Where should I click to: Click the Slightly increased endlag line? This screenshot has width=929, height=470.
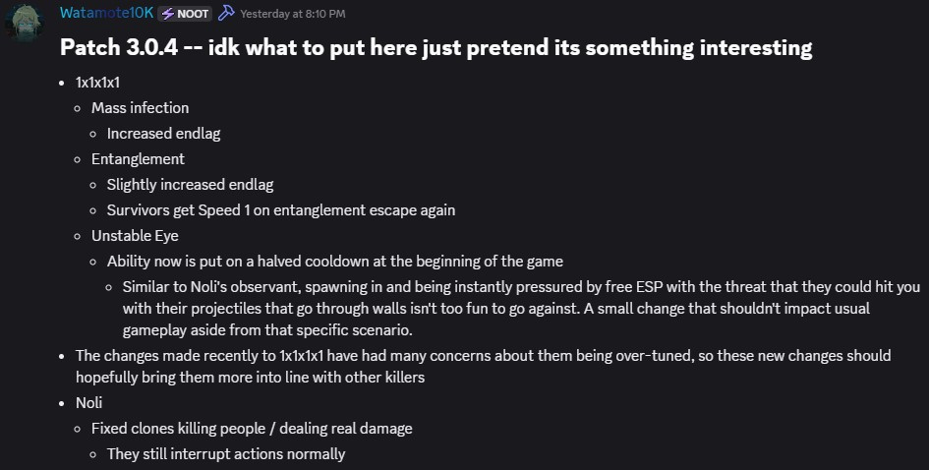tap(190, 184)
